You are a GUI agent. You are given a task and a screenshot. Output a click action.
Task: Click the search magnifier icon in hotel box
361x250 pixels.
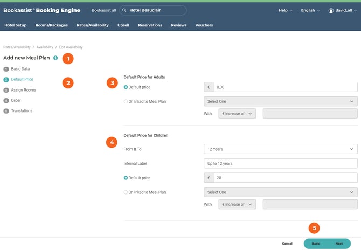point(125,10)
